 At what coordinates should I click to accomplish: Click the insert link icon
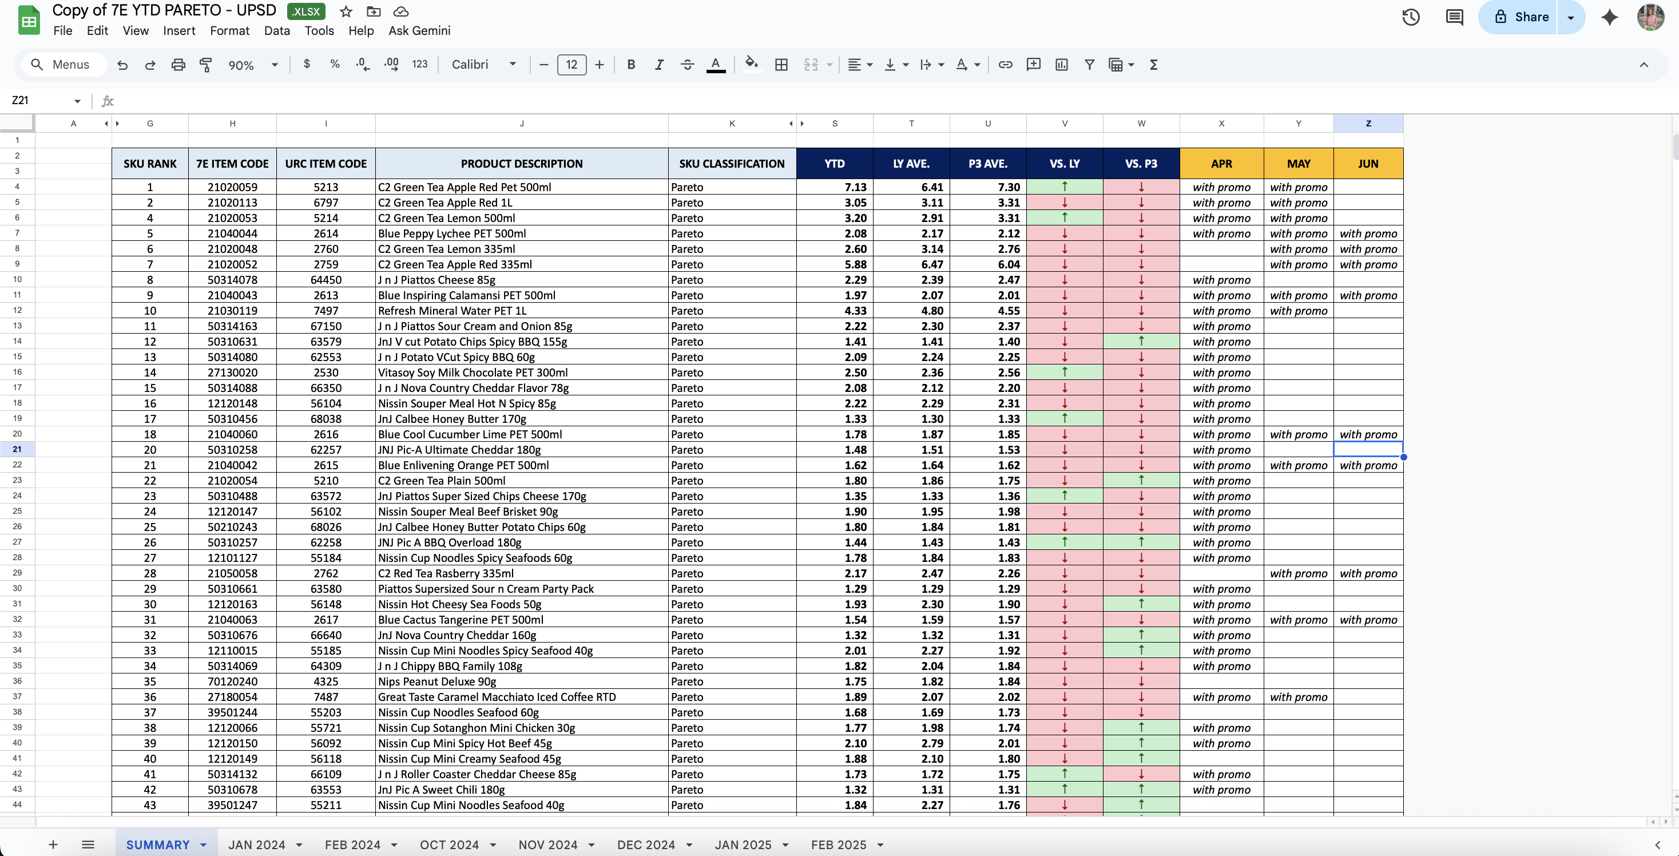[1005, 65]
